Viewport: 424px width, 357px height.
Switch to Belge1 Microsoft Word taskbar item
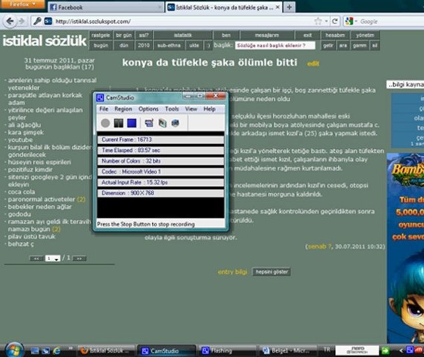tap(288, 351)
